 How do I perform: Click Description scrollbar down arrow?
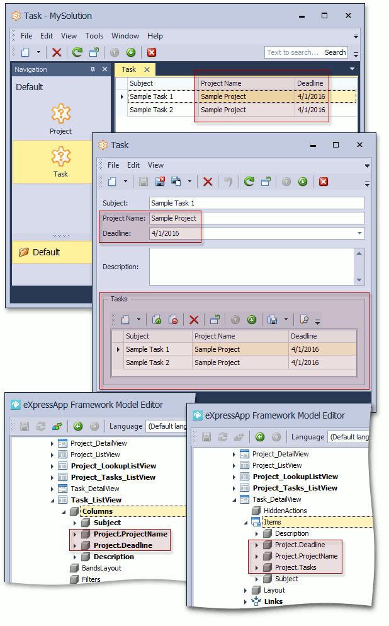[x=359, y=280]
